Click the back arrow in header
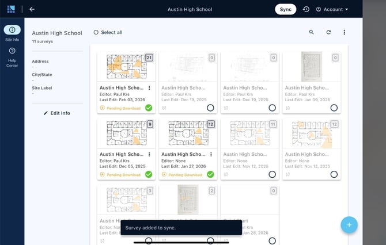Viewport: 386px width, 245px height. coord(32,9)
